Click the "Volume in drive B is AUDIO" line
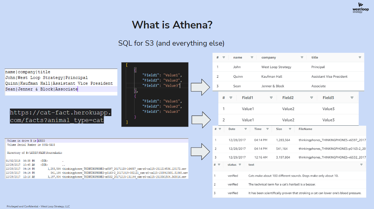The image size is (374, 209). pos(26,141)
